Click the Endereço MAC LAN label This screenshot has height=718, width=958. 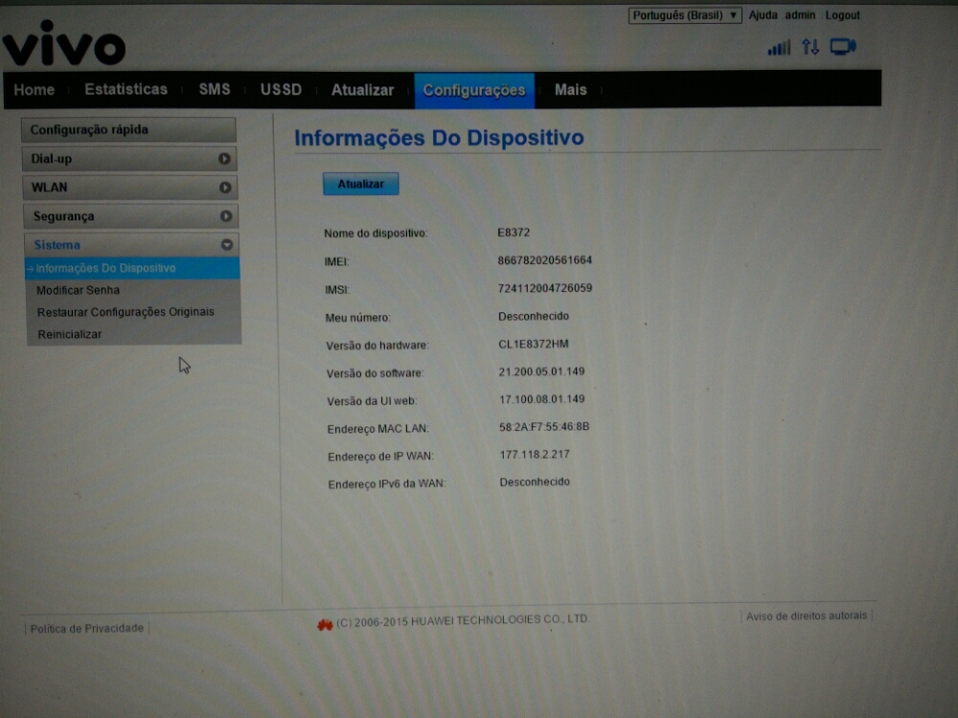click(378, 429)
